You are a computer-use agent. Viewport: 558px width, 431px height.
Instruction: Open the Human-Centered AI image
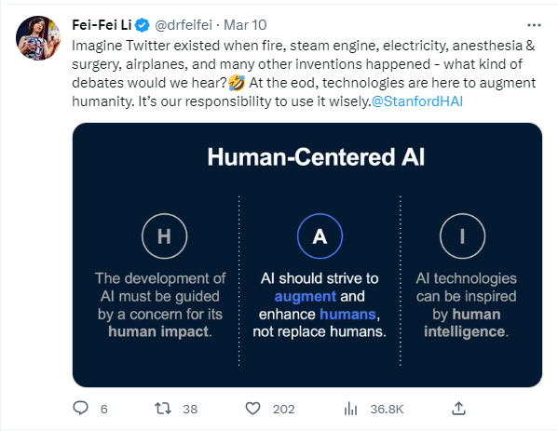pyautogui.click(x=307, y=255)
